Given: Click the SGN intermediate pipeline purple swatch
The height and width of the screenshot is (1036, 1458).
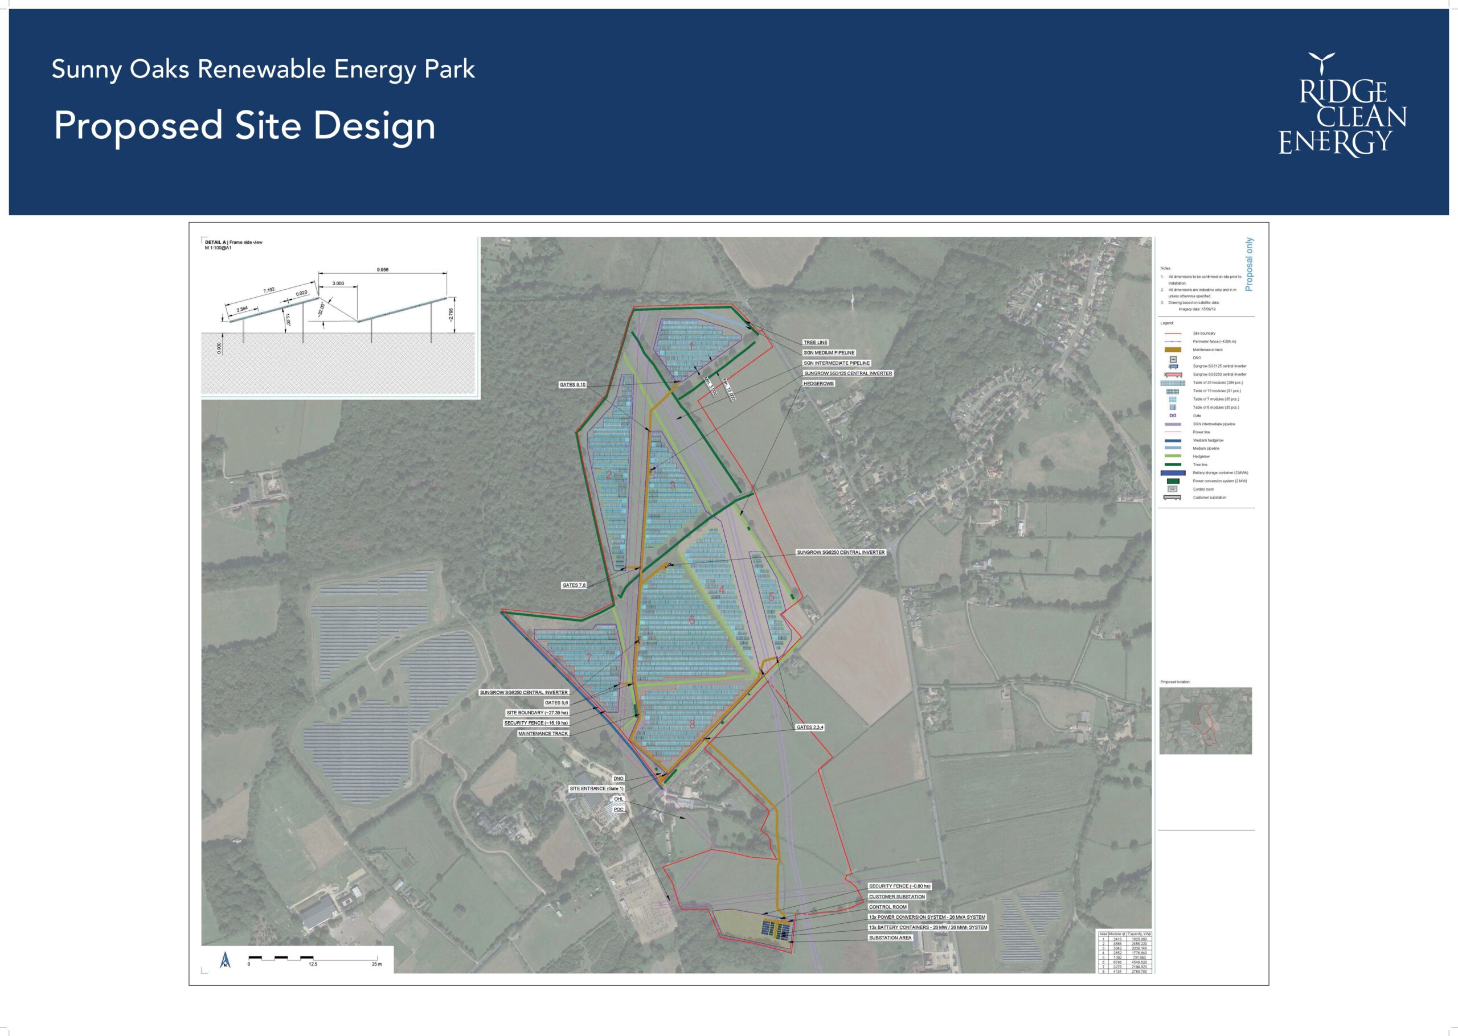Looking at the screenshot, I should pyautogui.click(x=1173, y=424).
